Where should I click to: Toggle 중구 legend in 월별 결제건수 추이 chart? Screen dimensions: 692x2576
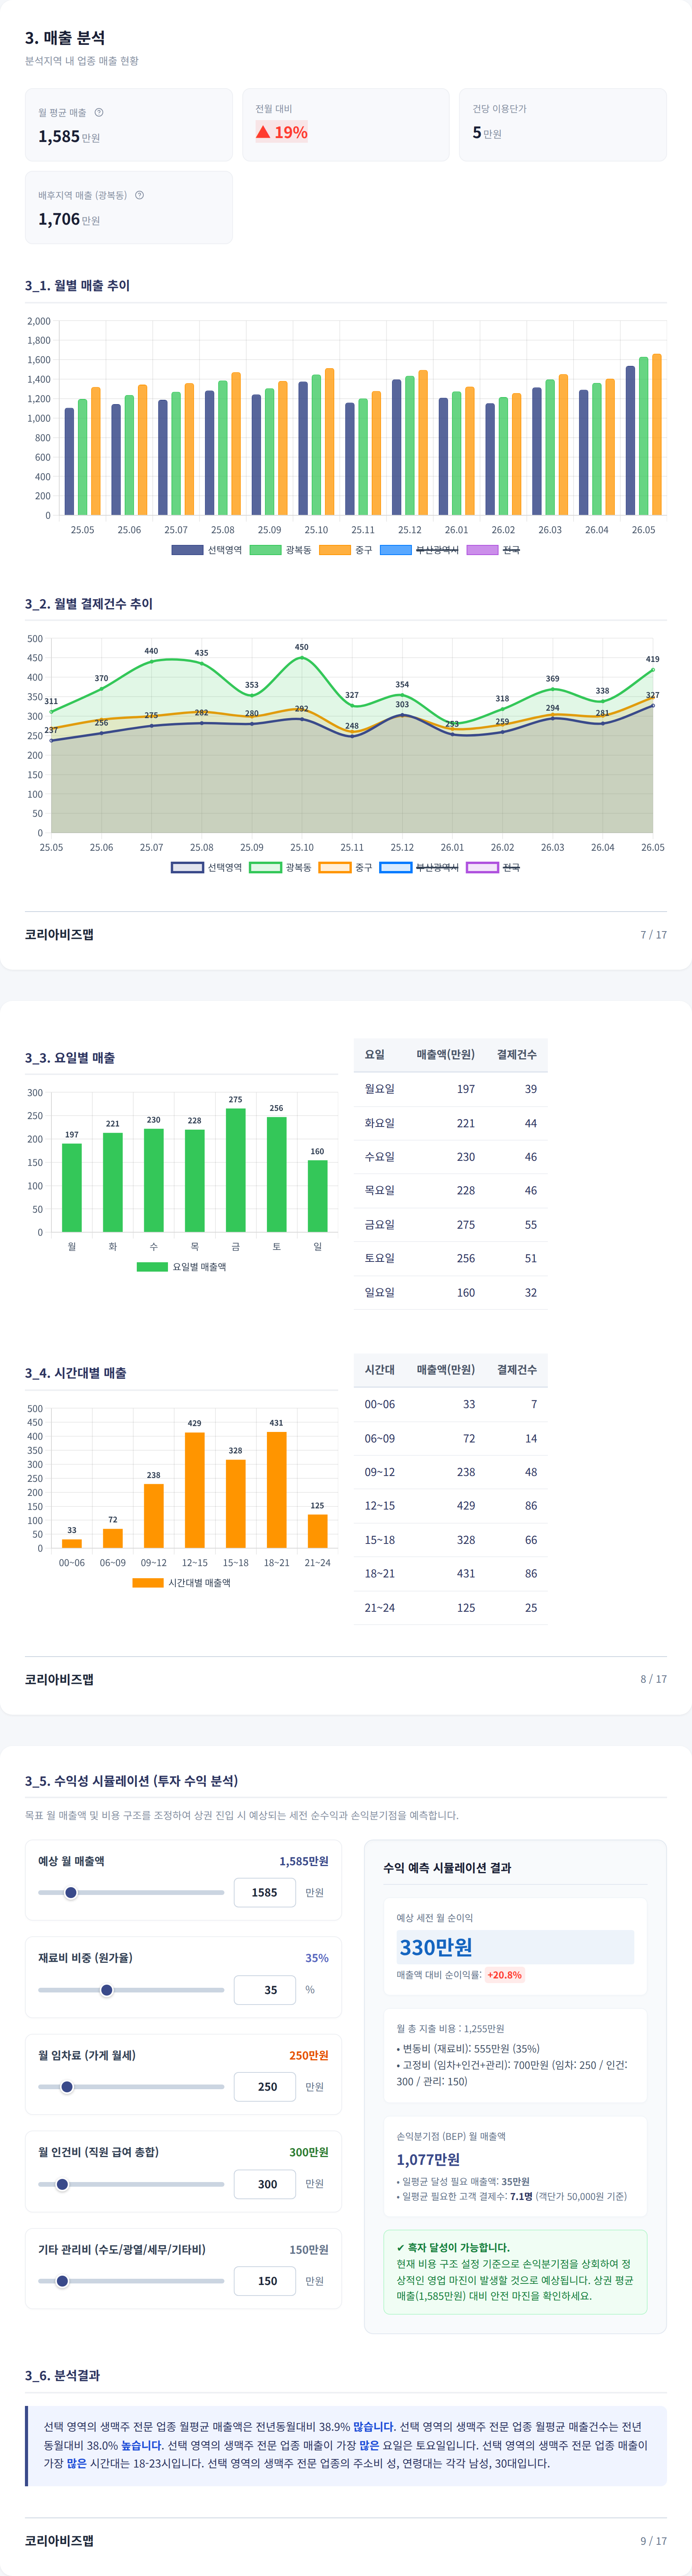pos(346,867)
